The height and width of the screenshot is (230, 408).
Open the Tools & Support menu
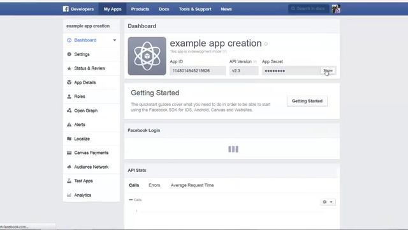tap(195, 9)
